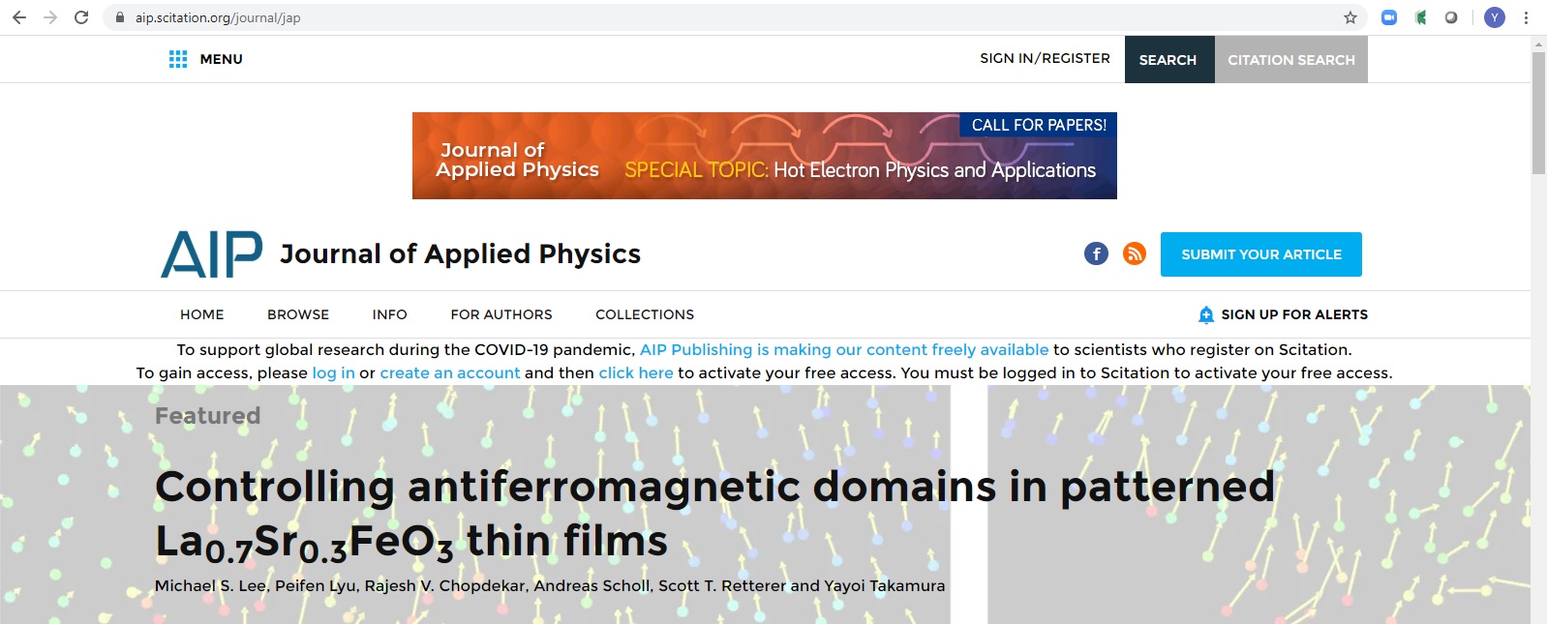The width and height of the screenshot is (1547, 624).
Task: Open Chrome three-dot menu
Action: click(1526, 17)
